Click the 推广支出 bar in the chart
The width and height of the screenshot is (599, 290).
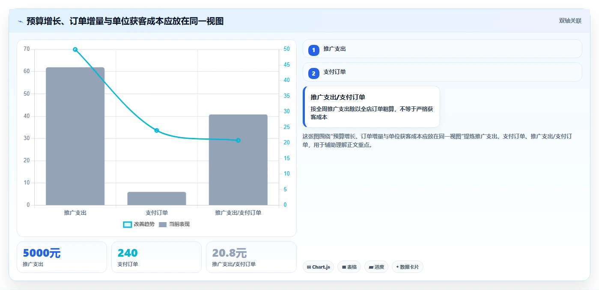pyautogui.click(x=75, y=136)
